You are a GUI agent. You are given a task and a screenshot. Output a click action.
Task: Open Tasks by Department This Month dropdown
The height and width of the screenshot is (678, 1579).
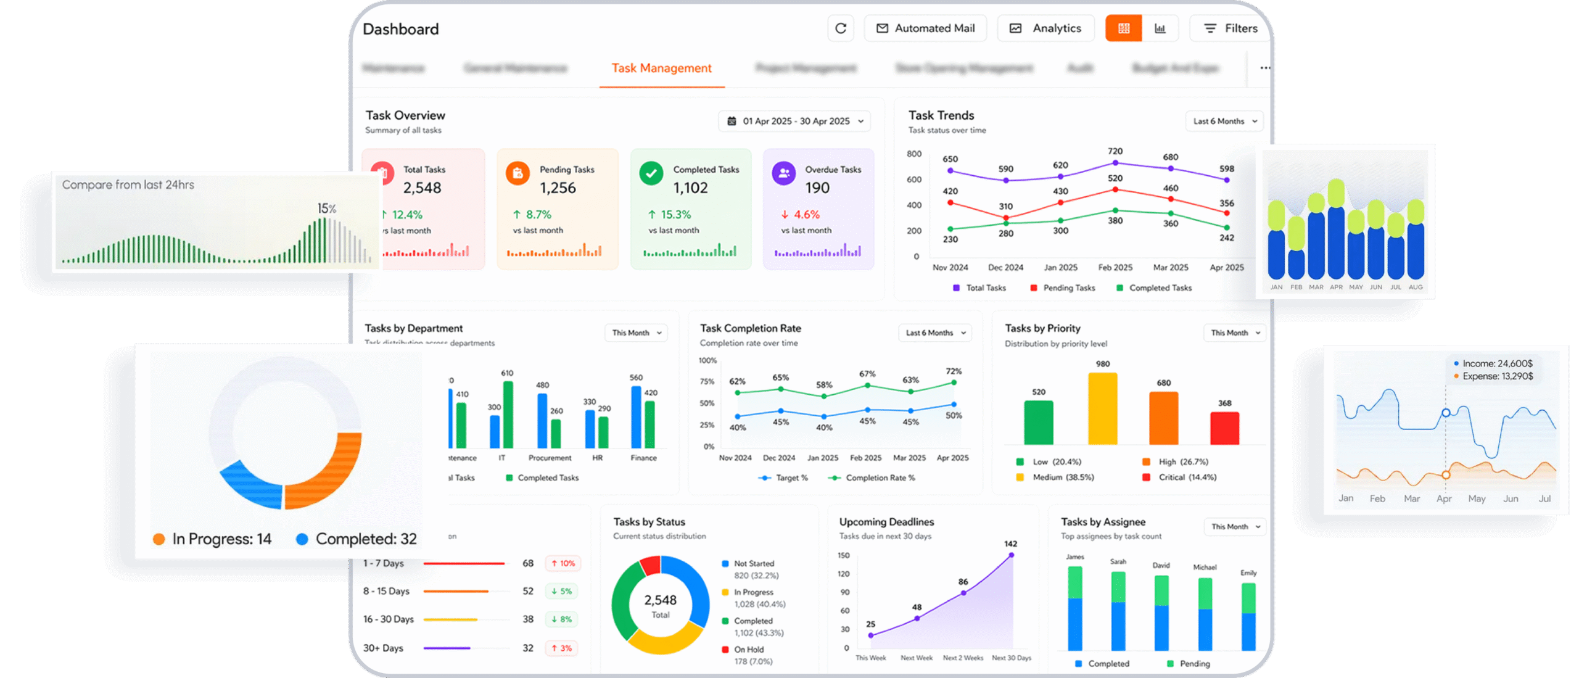(x=636, y=333)
